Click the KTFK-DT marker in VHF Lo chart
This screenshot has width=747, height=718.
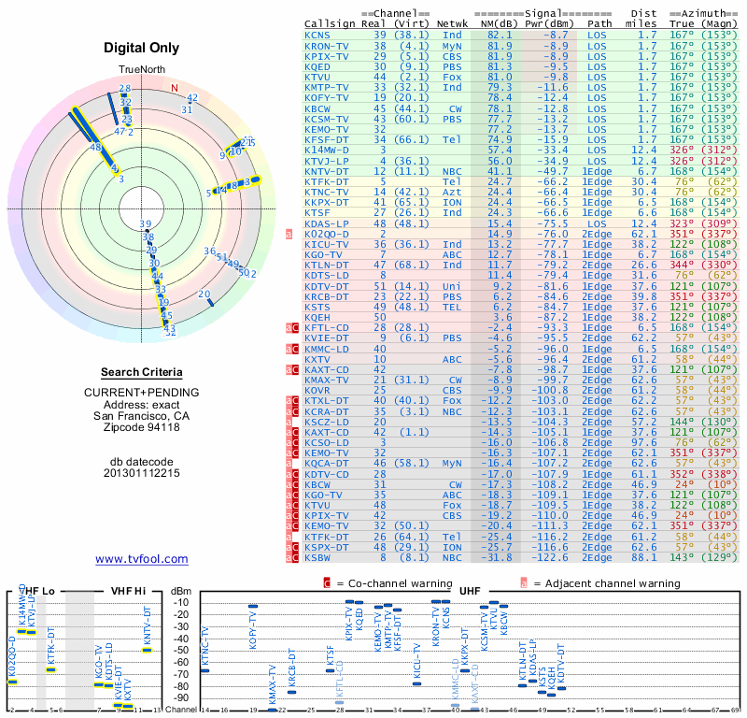50,669
